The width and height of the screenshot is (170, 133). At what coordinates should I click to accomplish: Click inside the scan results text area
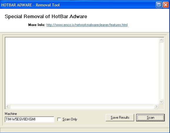(x=82, y=71)
